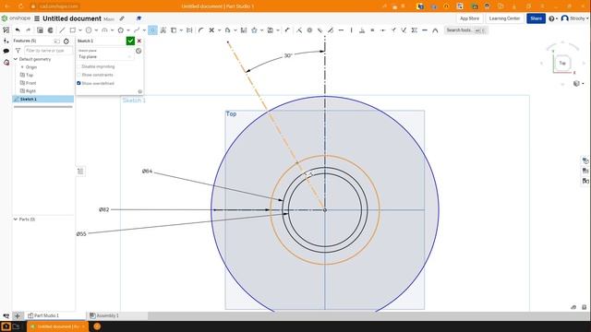591x332 pixels.
Task: Apply the Coincident constraint
Action: pos(299,30)
